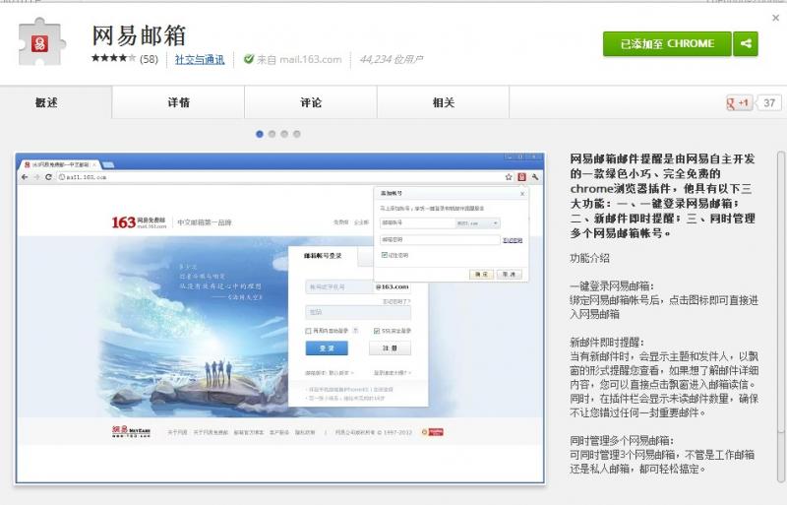Open the 详情 tab

point(178,102)
